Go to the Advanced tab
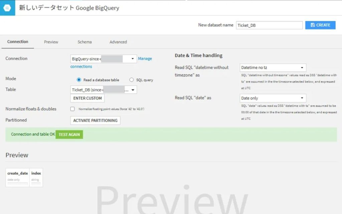 (118, 42)
